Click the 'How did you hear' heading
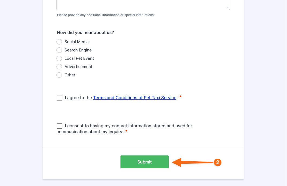The height and width of the screenshot is (186, 287). (85, 32)
